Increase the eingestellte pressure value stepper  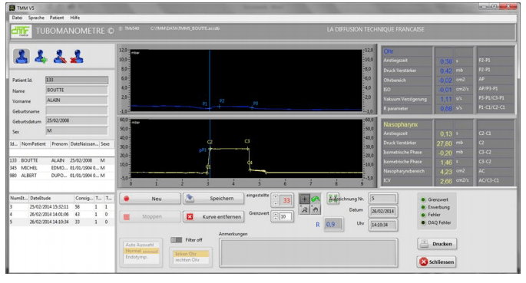(276, 197)
